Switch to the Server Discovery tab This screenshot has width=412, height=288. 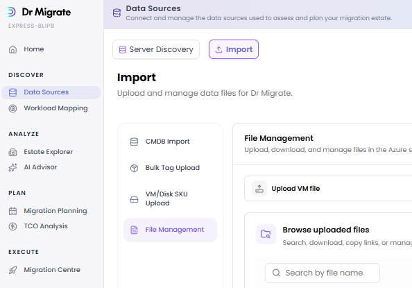[x=156, y=49]
